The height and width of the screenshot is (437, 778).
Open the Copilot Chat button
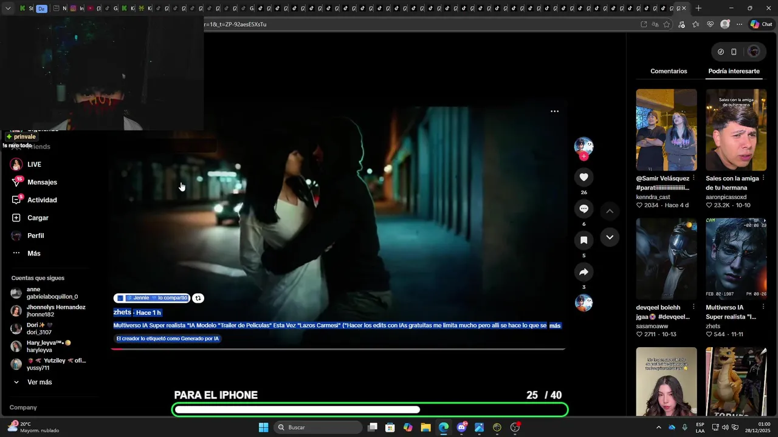pos(761,24)
